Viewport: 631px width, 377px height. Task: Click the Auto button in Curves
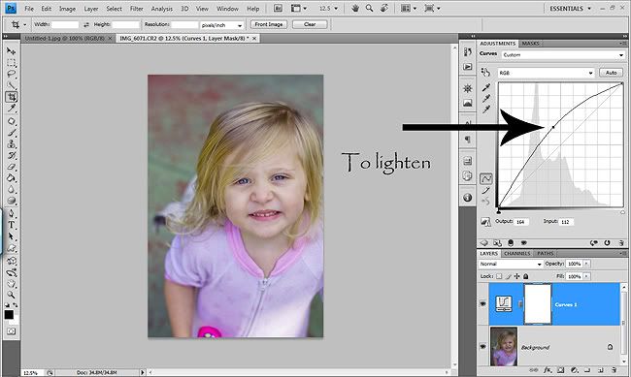(x=611, y=73)
